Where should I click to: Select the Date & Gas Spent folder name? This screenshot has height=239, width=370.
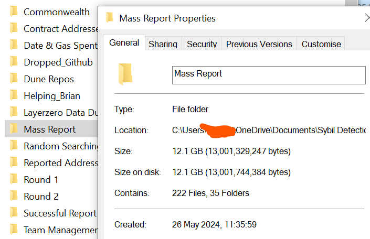pyautogui.click(x=61, y=46)
